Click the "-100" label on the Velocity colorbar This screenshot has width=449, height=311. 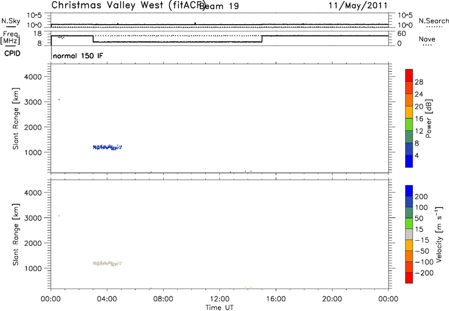[424, 262]
